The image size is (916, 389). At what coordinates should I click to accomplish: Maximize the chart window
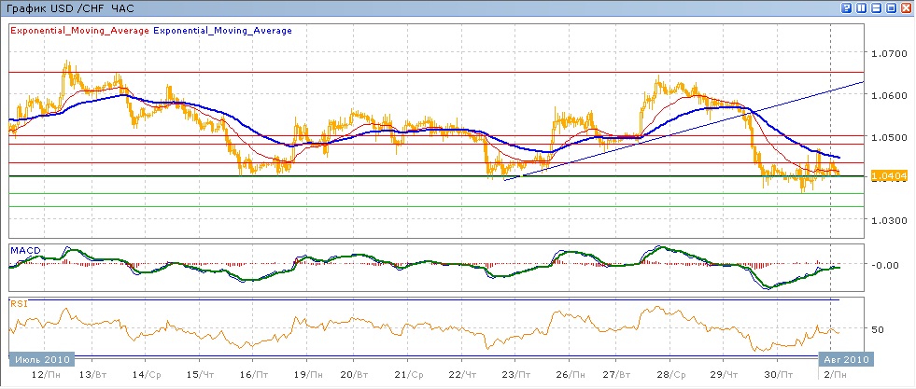pyautogui.click(x=891, y=8)
